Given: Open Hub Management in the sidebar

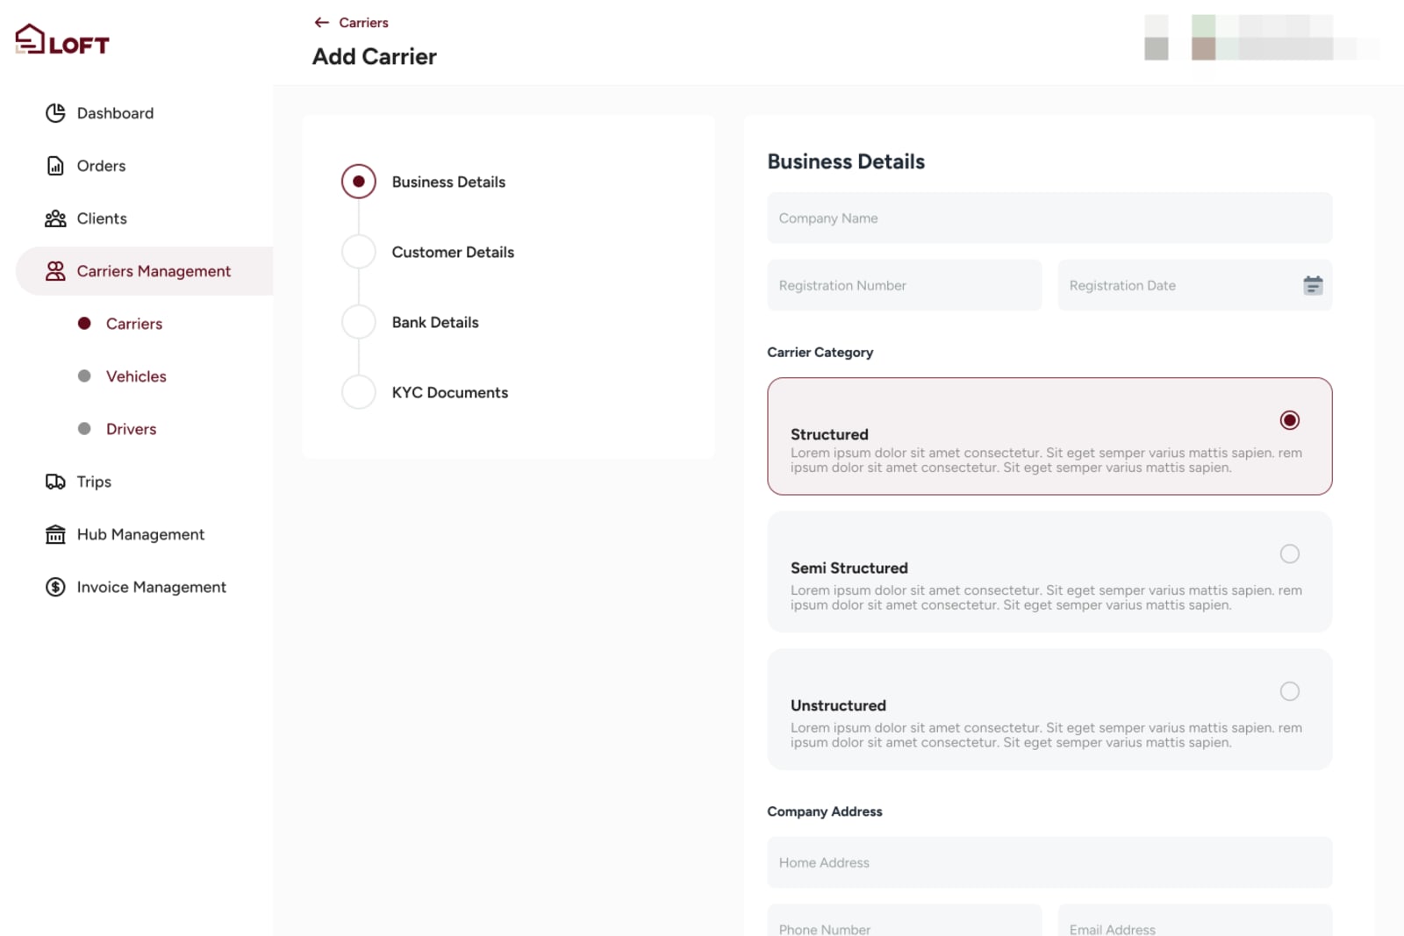Looking at the screenshot, I should click(140, 534).
